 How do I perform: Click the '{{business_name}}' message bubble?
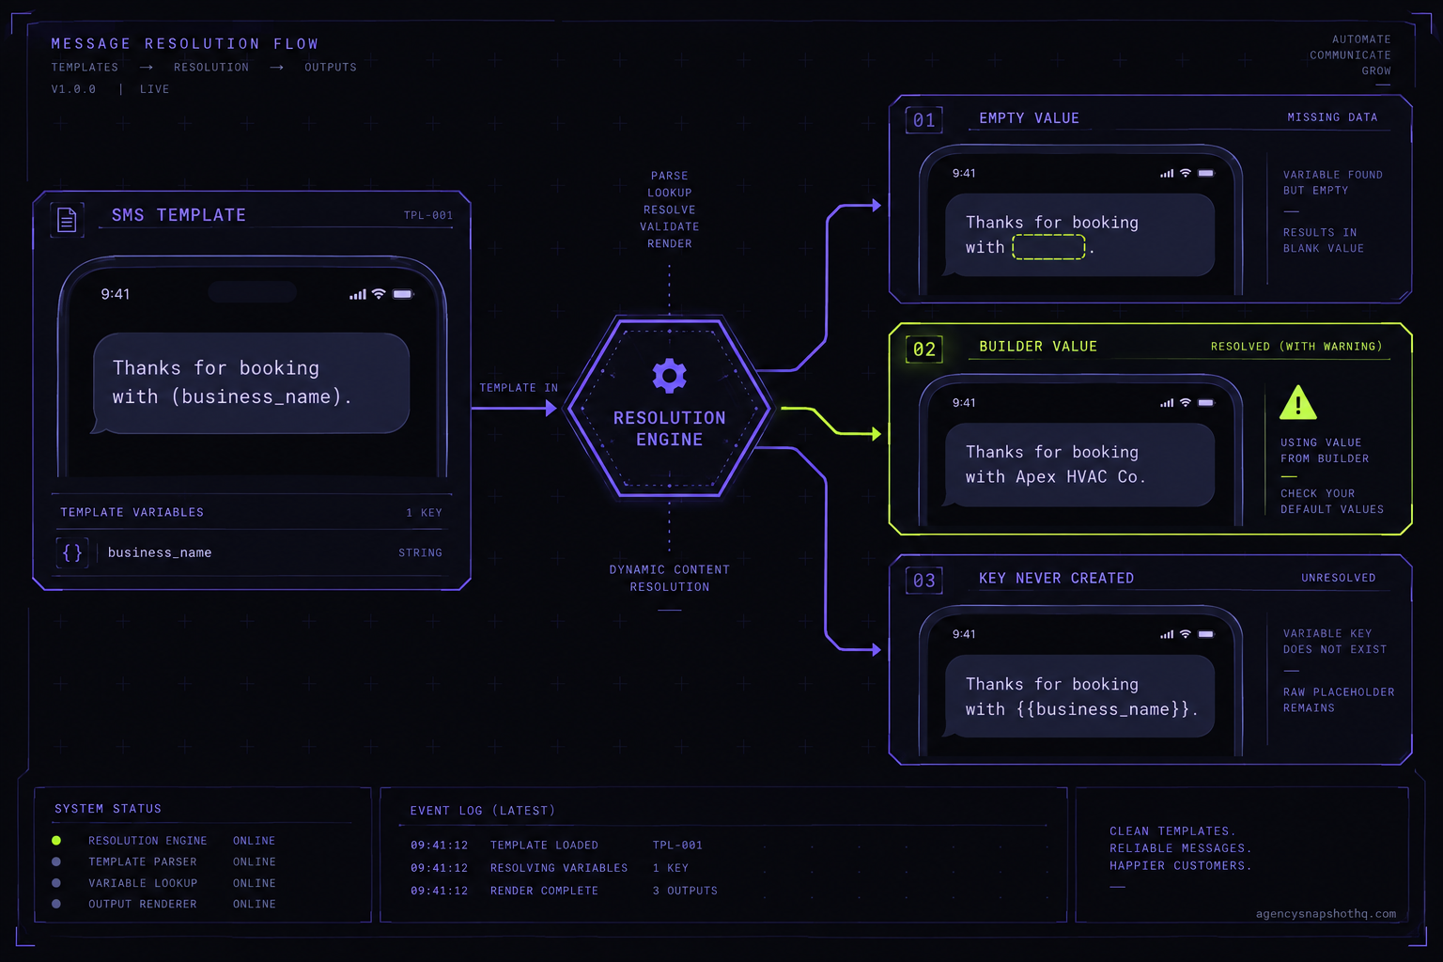click(x=1078, y=696)
